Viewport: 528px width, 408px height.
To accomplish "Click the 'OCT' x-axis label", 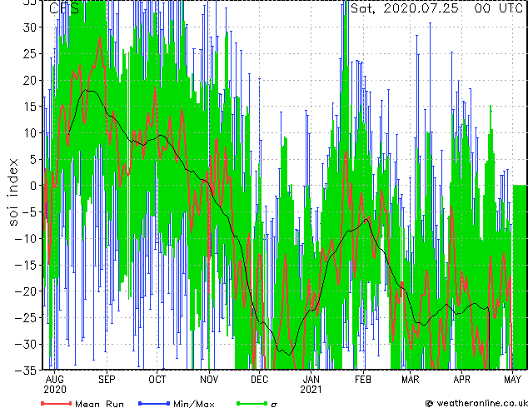I will (x=157, y=380).
